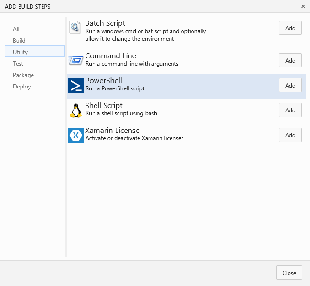Select the PowerShell title text

[x=104, y=81]
